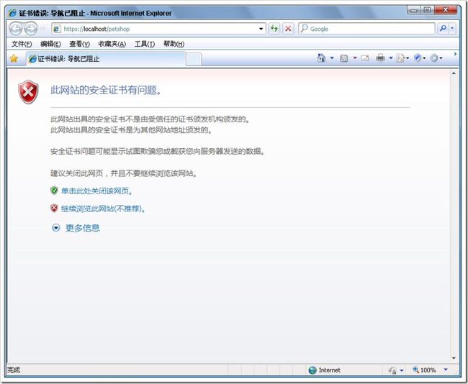Click the heading 此网站的安全证书有问题。

(x=106, y=90)
